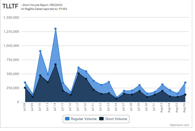Click the 500,000 y-axis label

tap(13, 74)
